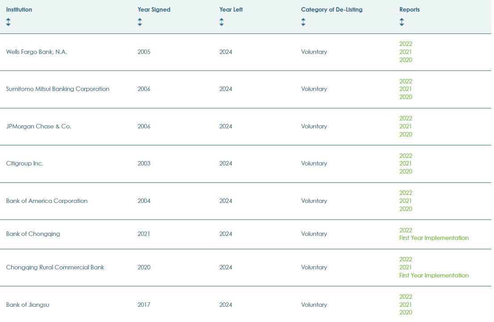Open JPMorgan Chase 2021 report
The width and height of the screenshot is (494, 322).
(x=405, y=126)
